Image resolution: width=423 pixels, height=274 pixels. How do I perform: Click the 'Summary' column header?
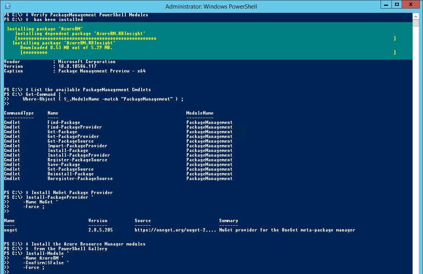[x=228, y=221]
